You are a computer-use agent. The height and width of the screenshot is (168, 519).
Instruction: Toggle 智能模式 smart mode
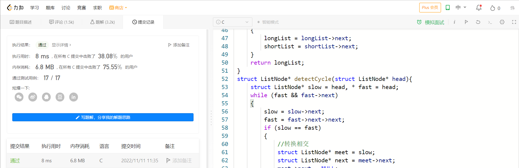(x=268, y=22)
